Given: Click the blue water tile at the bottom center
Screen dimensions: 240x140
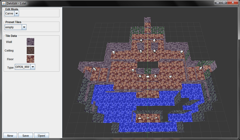Looking at the screenshot, I should 148,127.
